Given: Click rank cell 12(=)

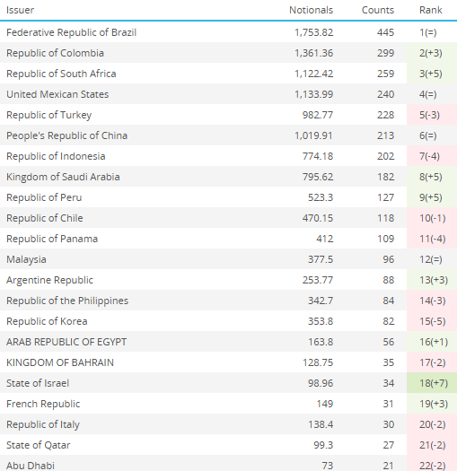Looking at the screenshot, I should pos(431,259).
